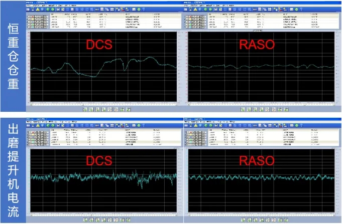
Task: Click the yellow warning triangle icon in top-left DCS window toolbar
Action: 37,9
